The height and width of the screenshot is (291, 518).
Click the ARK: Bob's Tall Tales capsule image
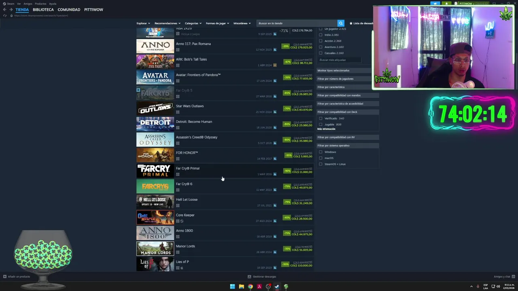pyautogui.click(x=155, y=62)
